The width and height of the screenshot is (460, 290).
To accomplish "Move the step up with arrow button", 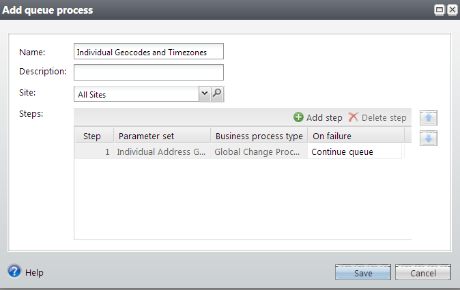I will [429, 118].
